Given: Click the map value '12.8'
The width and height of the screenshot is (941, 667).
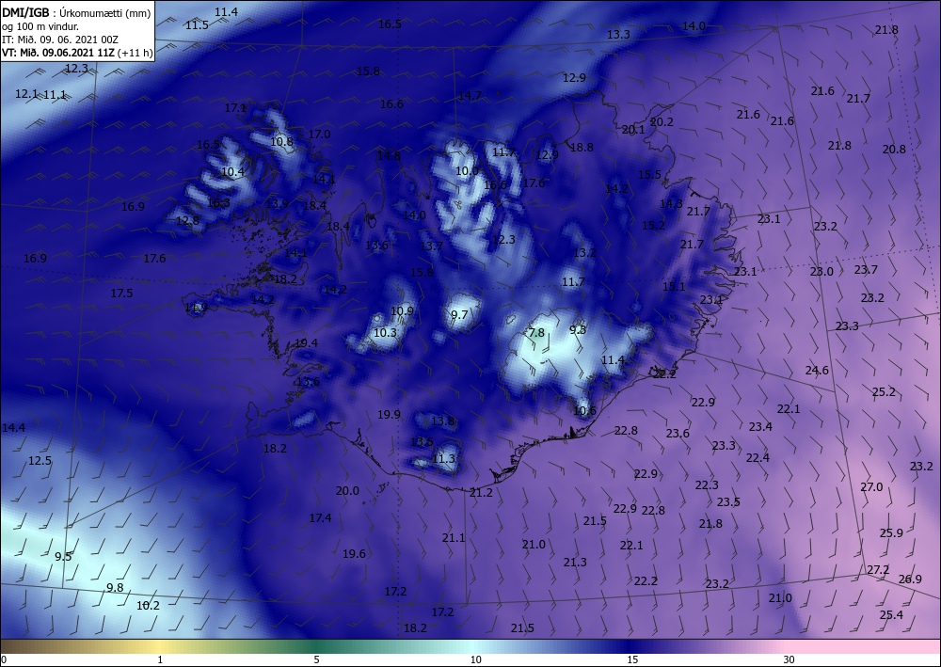Looking at the screenshot, I should (188, 221).
